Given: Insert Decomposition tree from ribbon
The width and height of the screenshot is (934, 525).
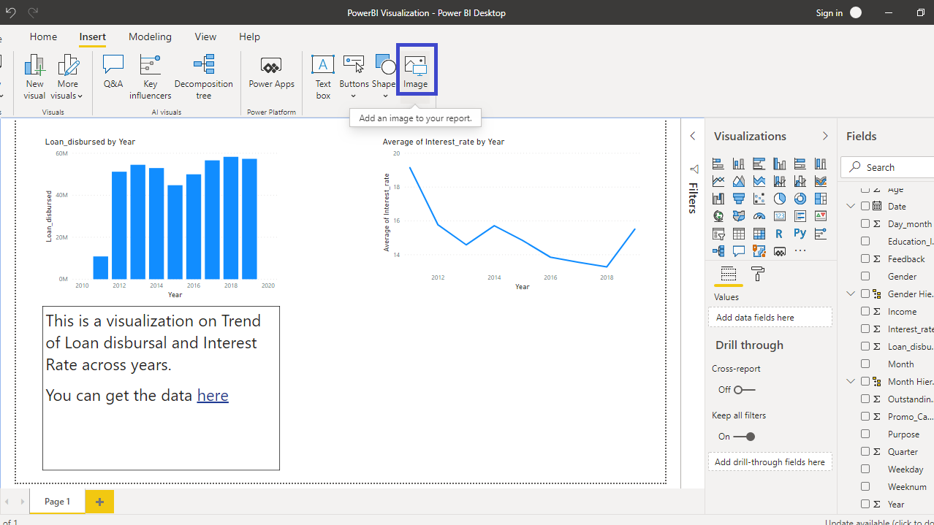Looking at the screenshot, I should [204, 77].
